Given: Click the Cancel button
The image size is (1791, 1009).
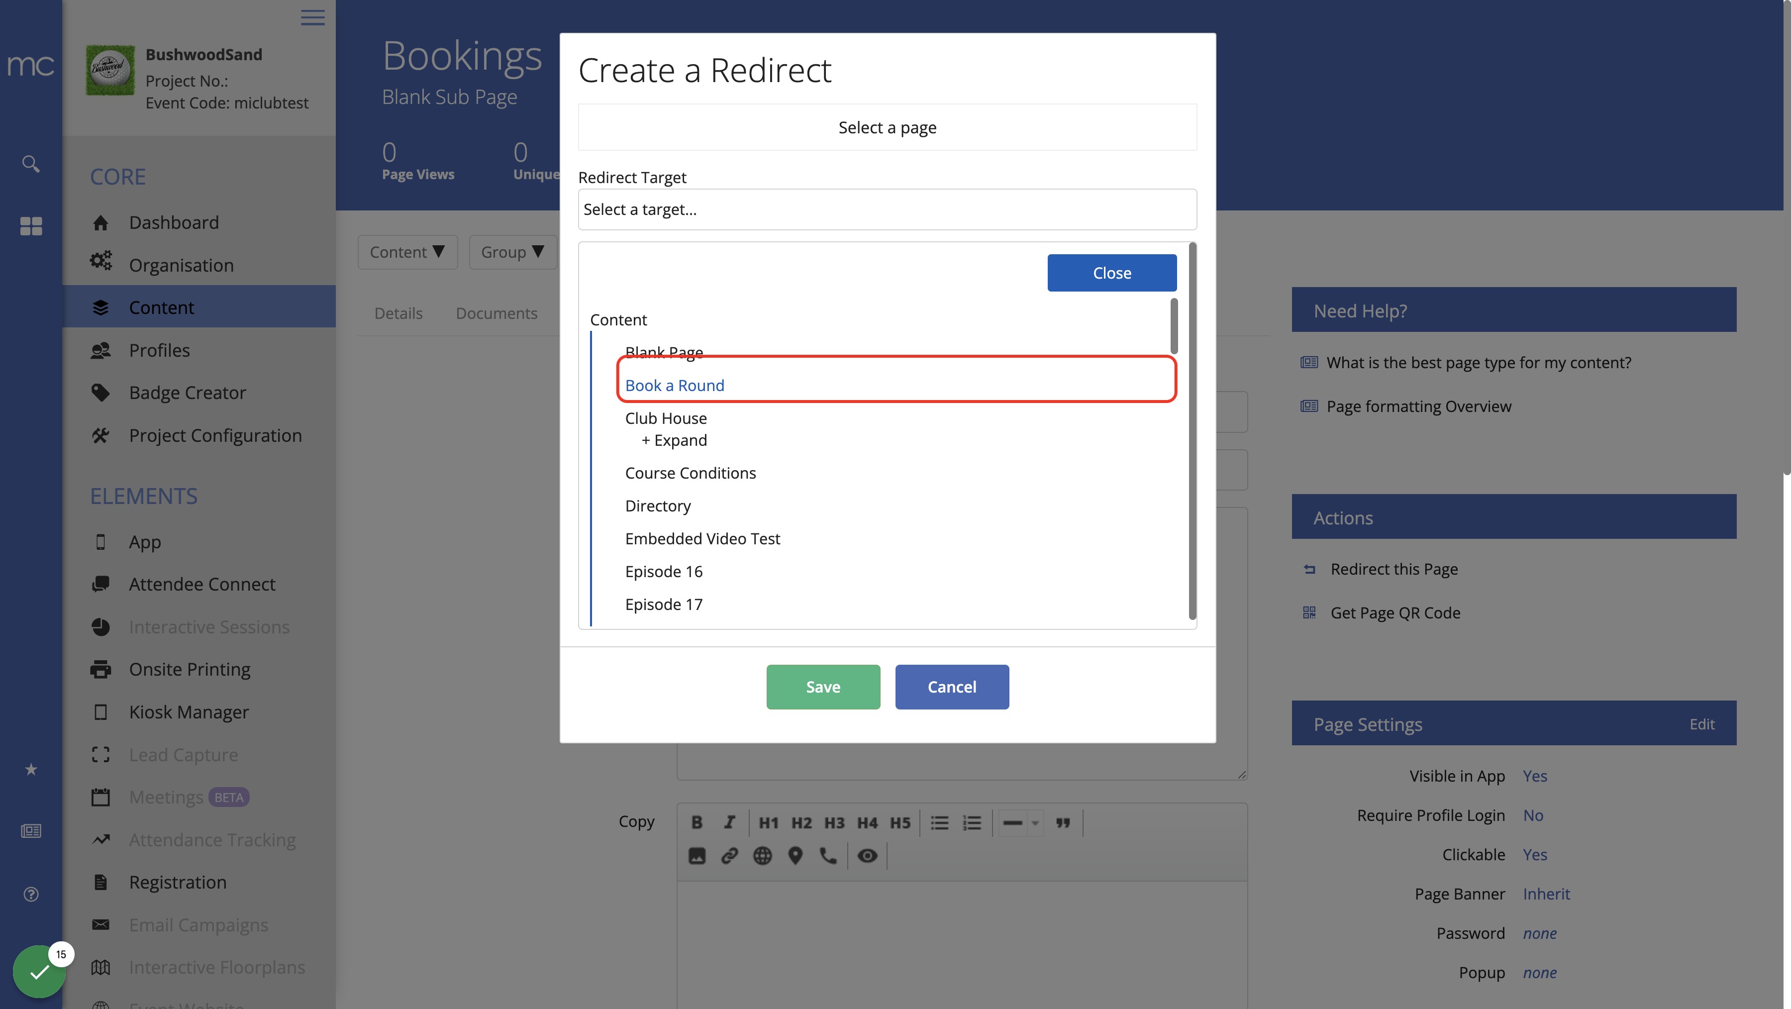Looking at the screenshot, I should 952,686.
